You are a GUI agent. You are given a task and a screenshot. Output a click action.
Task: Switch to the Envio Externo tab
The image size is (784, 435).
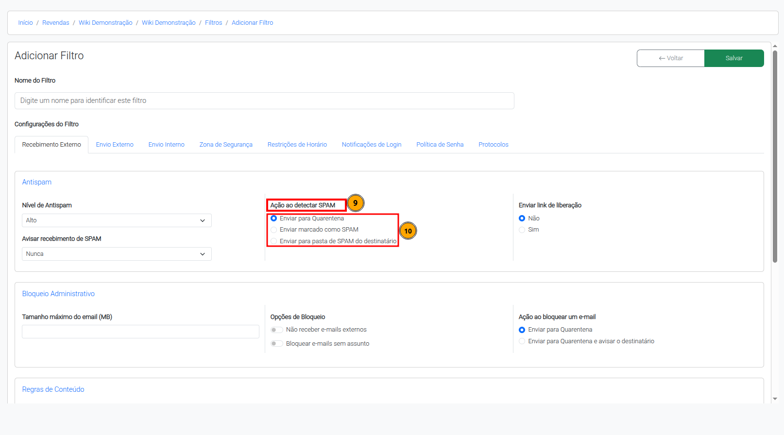click(x=115, y=145)
